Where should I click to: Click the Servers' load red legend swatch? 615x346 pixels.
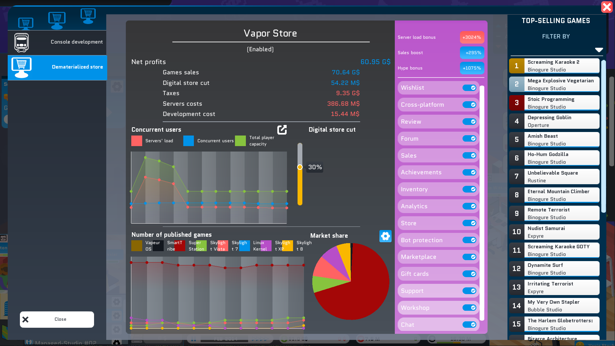(x=137, y=141)
